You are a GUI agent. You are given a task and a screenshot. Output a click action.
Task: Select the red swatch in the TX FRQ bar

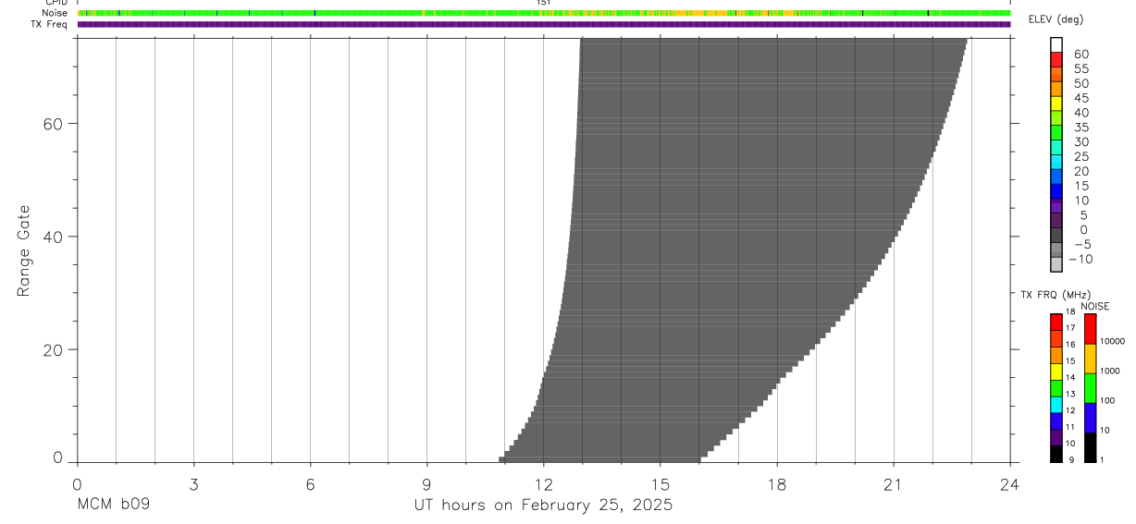tap(1056, 322)
